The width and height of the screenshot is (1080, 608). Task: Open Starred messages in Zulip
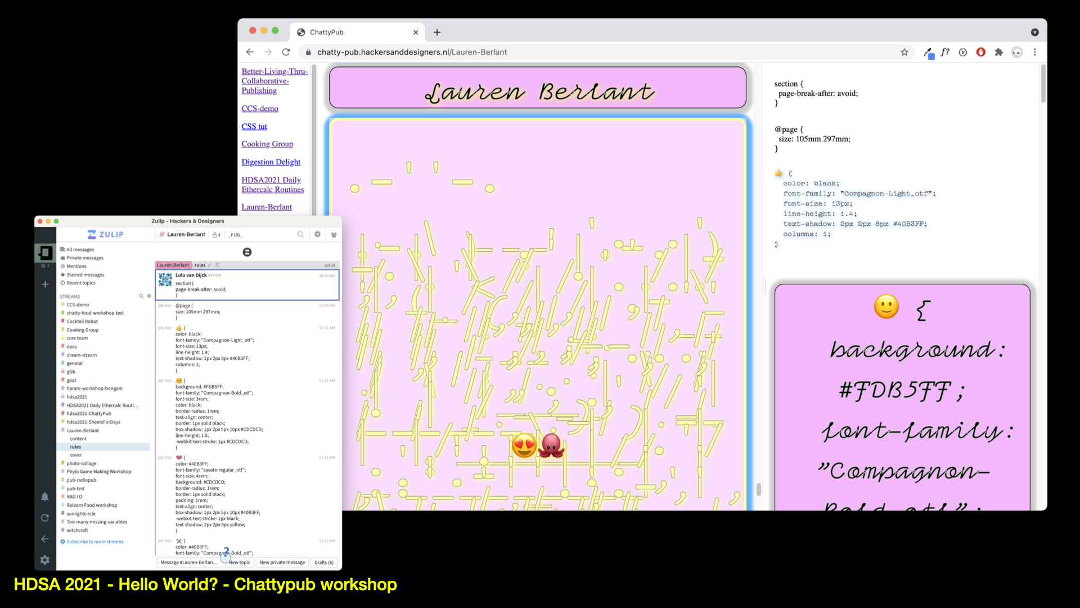[x=85, y=275]
